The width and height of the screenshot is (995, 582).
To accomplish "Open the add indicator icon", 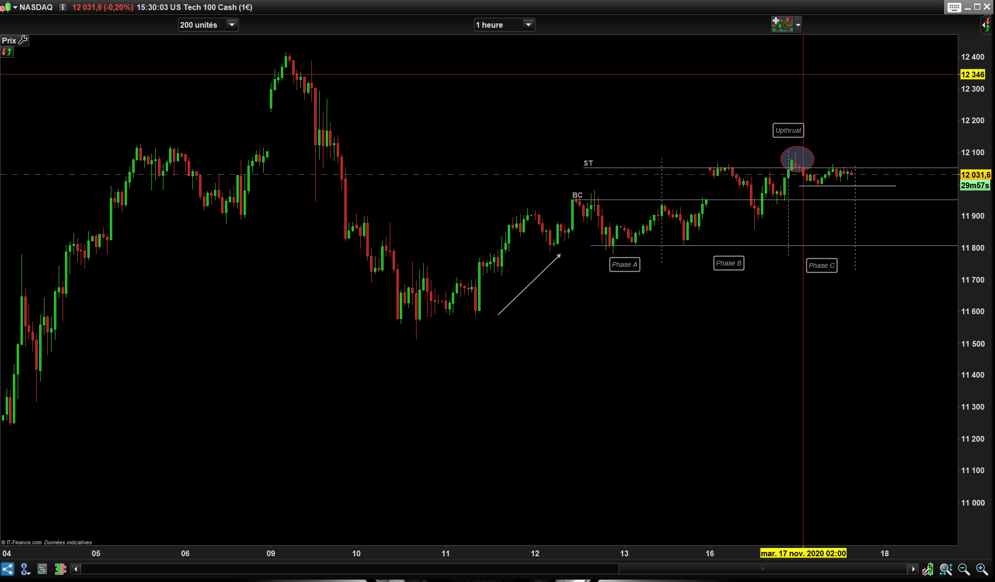I will (x=782, y=24).
